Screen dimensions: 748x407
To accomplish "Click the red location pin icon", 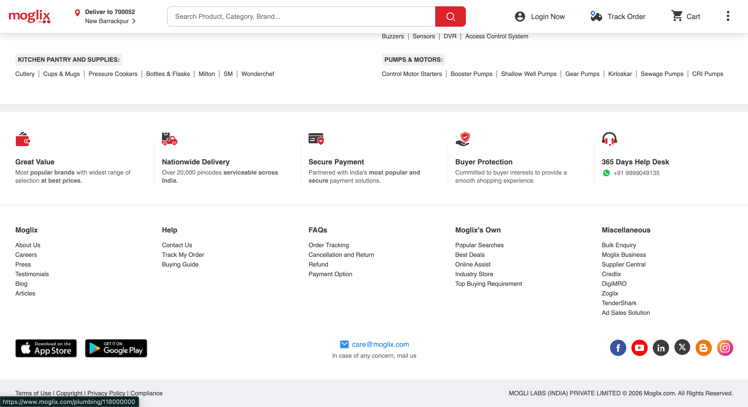I will pyautogui.click(x=77, y=13).
